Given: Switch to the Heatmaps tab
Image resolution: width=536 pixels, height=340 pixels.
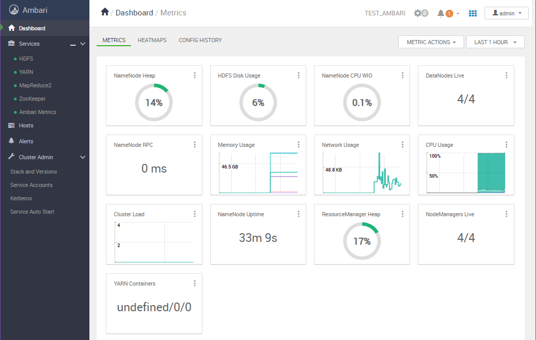Looking at the screenshot, I should coord(152,40).
